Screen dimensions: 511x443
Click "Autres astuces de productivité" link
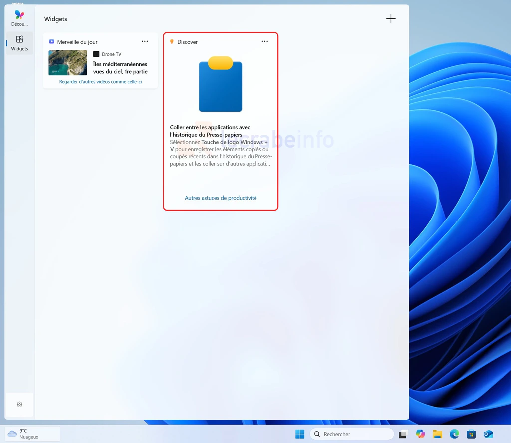coord(221,198)
